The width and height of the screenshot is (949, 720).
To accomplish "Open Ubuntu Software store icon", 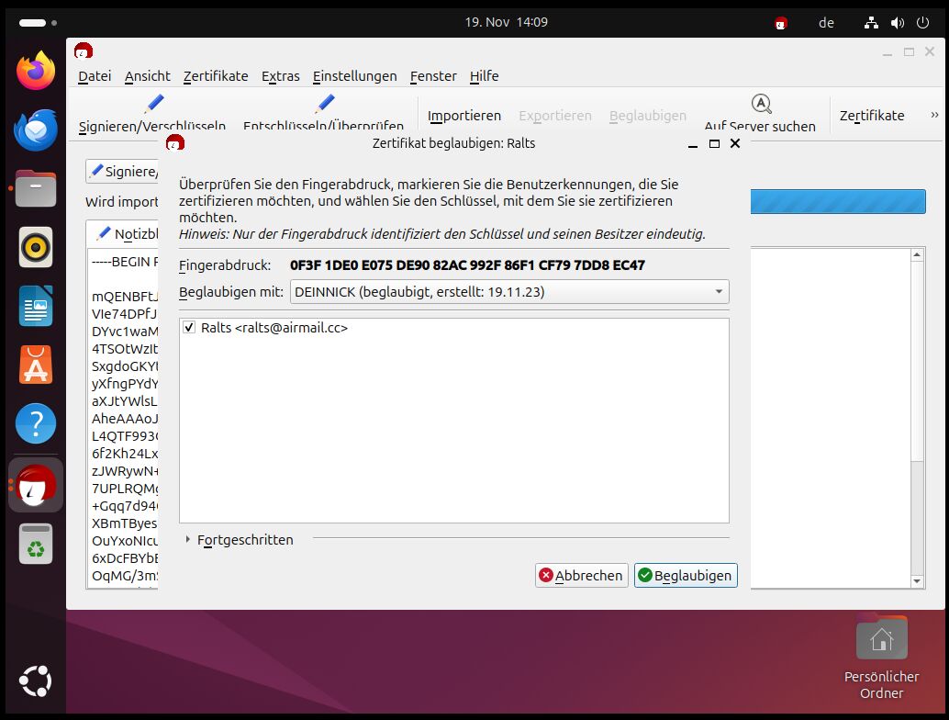I will [36, 365].
